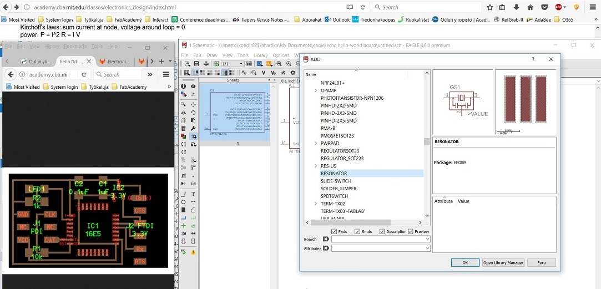This screenshot has width=601, height=289.
Task: Switch to the hello.ftdi browser tab
Action: [75, 62]
